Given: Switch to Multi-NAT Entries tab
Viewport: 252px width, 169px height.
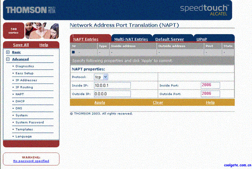Looking at the screenshot, I should (131, 39).
